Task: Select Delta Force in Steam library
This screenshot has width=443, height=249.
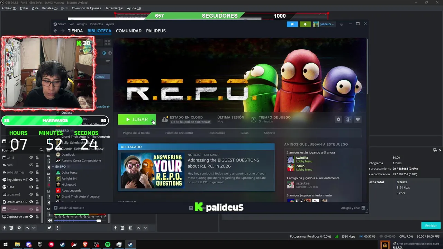Action: (70, 173)
